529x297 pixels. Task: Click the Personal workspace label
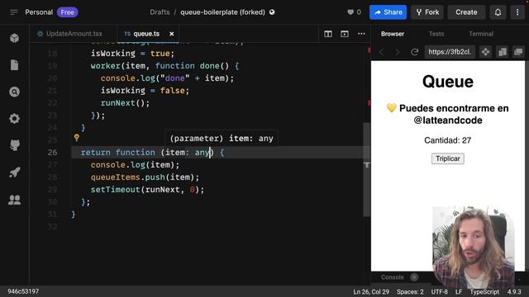coord(39,12)
